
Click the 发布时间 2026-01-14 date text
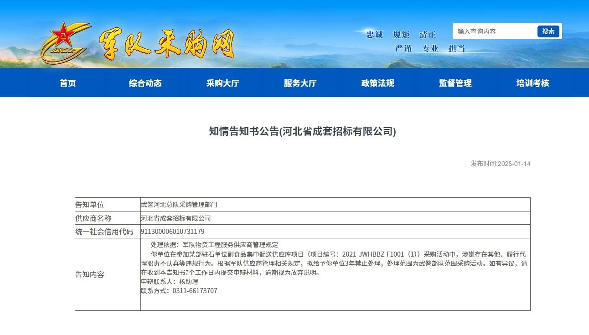500,164
